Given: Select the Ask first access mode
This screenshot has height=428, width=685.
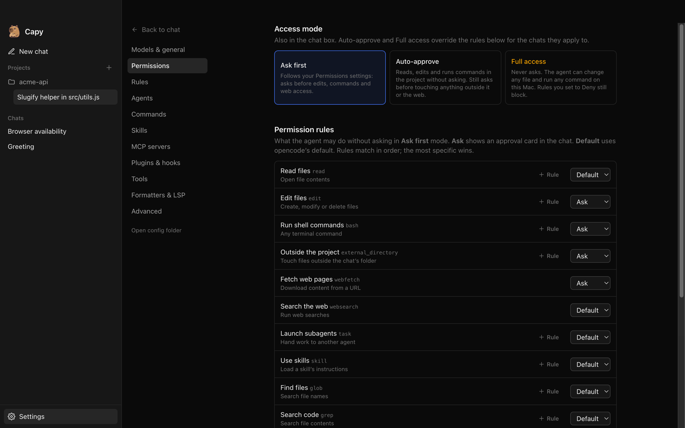Looking at the screenshot, I should click(330, 77).
